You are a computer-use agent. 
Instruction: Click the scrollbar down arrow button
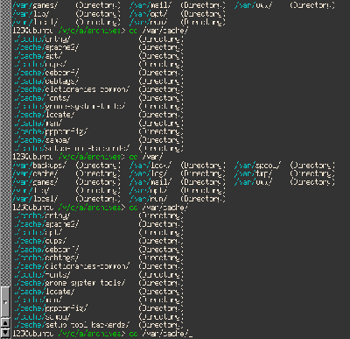5,332
